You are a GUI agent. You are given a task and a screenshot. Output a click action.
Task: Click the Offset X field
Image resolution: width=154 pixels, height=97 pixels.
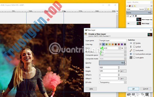[108, 75]
